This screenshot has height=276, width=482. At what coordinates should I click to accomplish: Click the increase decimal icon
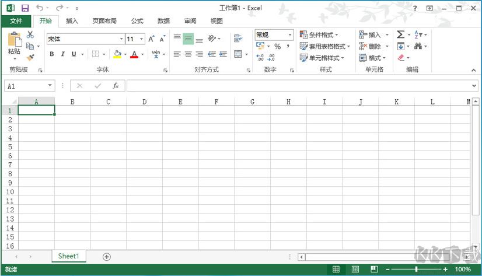tap(260, 57)
